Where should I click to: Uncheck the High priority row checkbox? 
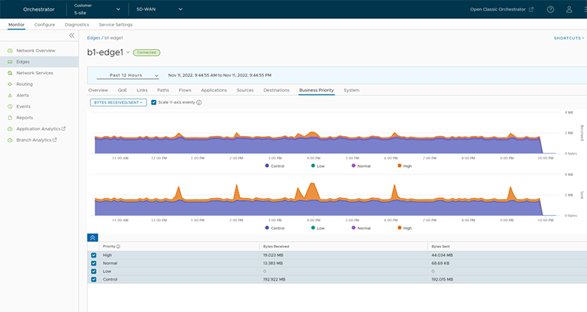pos(93,255)
